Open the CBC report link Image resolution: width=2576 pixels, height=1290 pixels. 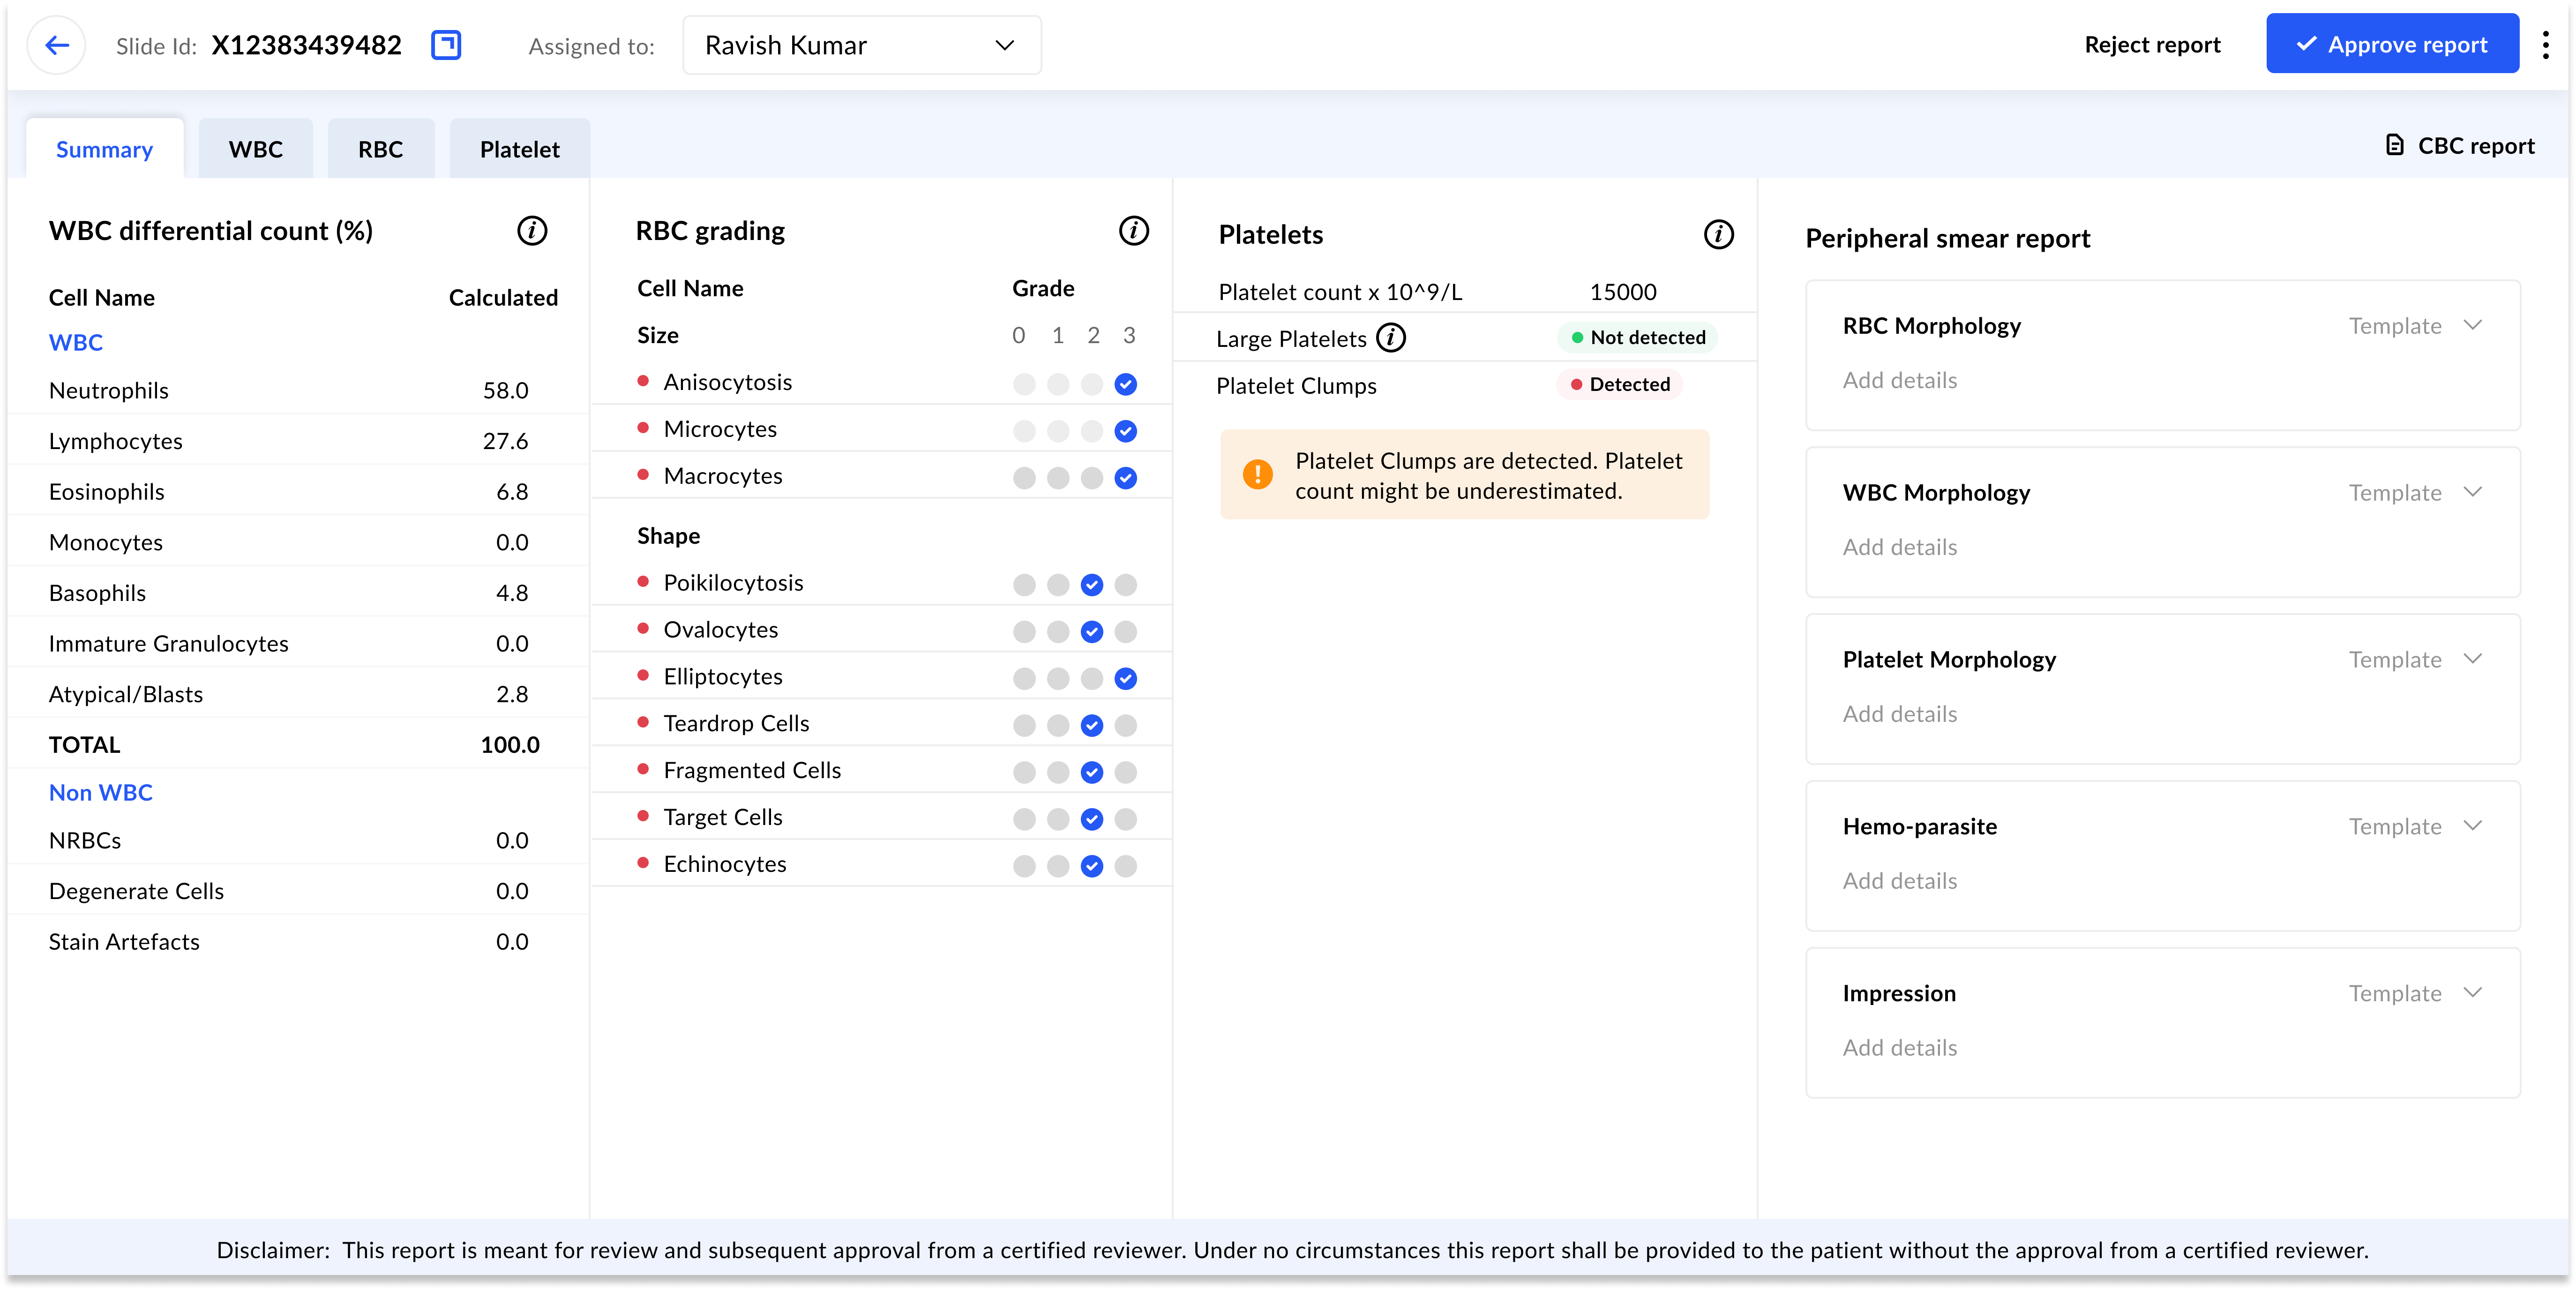2460,146
